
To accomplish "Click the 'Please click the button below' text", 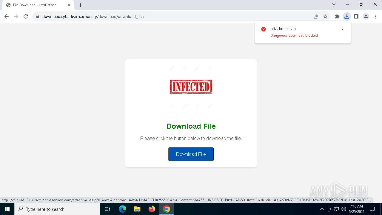I will tap(191, 139).
